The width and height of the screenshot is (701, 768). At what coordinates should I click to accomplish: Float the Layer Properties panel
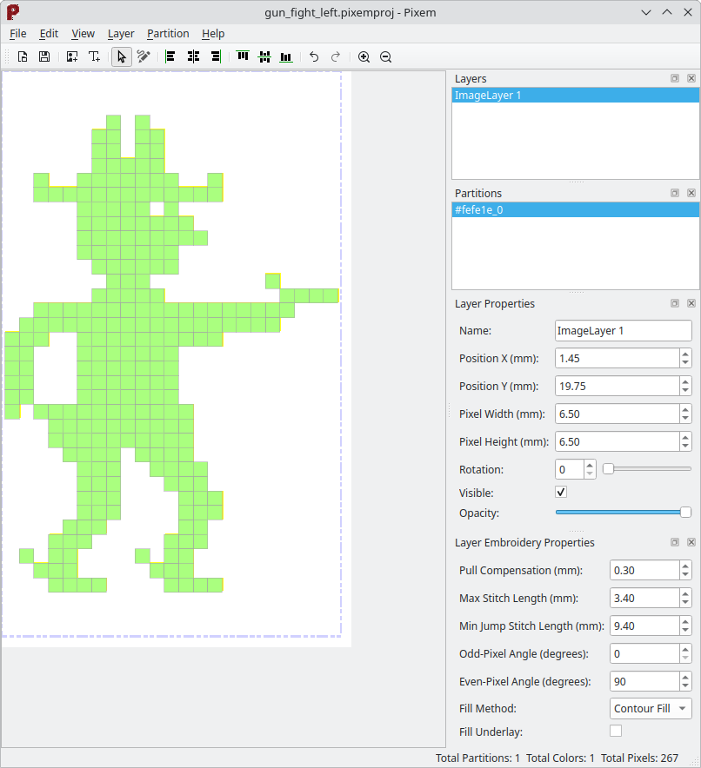(x=675, y=303)
